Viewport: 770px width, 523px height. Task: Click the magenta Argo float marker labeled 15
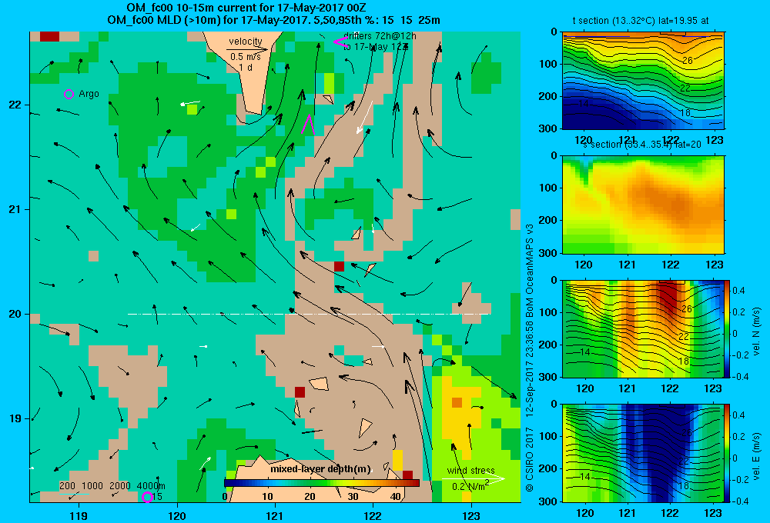147,497
